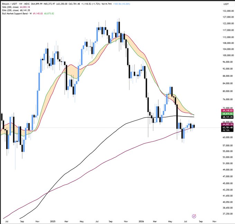Click the 69,145.83 pink price tag
This screenshot has height=224, width=235.
click(x=227, y=111)
